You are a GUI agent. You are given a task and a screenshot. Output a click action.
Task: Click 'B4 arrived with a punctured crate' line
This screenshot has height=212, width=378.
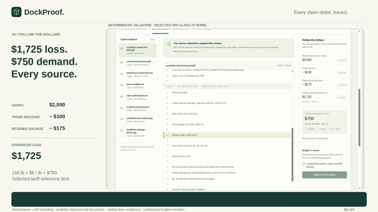pos(203,167)
